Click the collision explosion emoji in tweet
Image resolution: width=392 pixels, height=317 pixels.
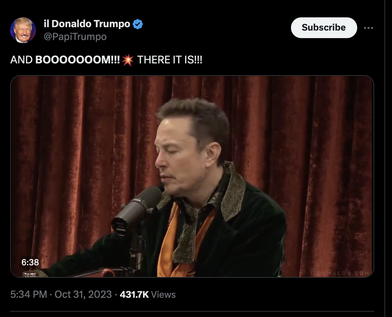[x=128, y=60]
